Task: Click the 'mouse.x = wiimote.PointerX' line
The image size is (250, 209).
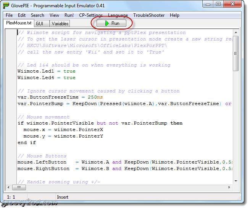Action: [x=63, y=130]
